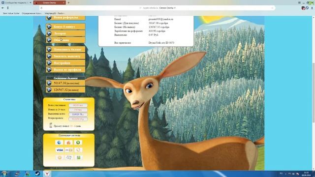
Task: Click the taskbar clock
Action: [306, 174]
